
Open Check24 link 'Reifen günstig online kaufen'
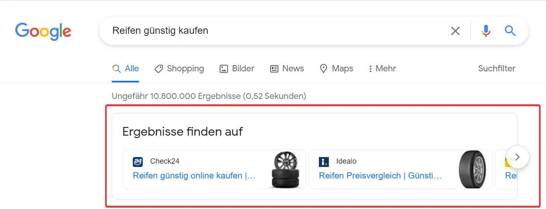click(x=194, y=176)
